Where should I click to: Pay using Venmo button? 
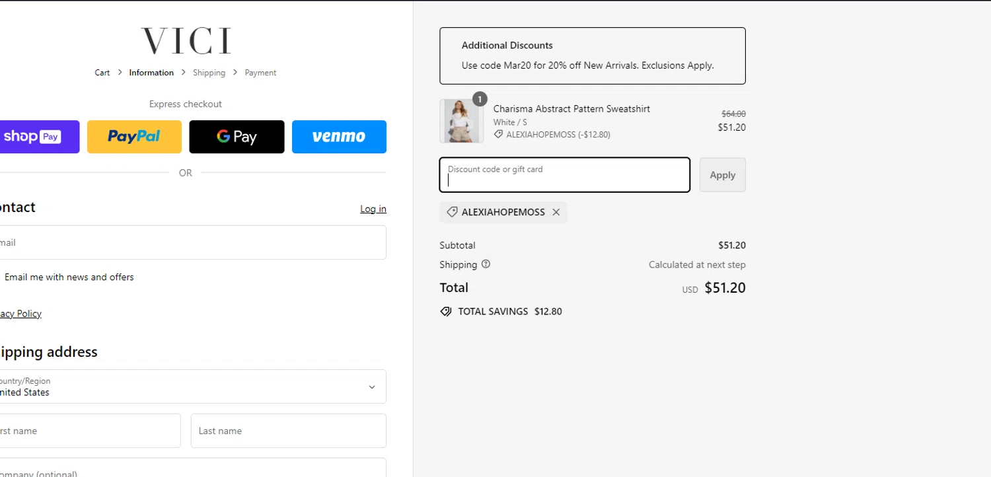tap(339, 137)
